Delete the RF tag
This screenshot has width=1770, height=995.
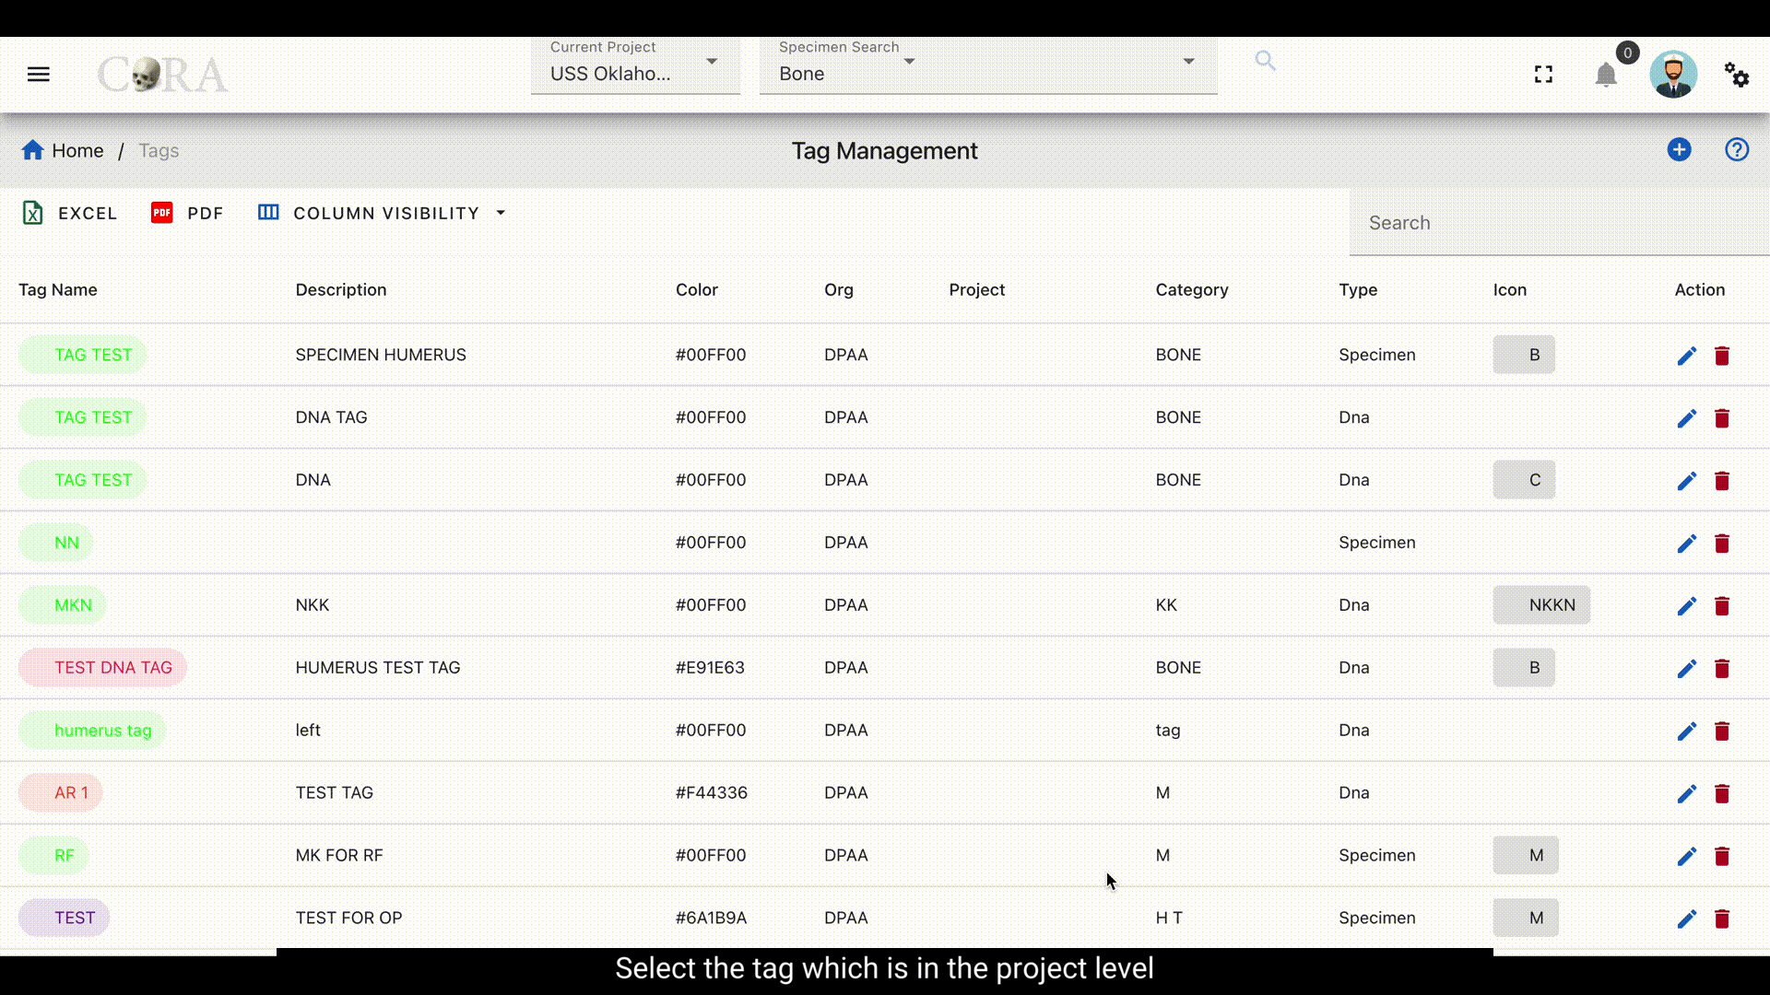click(1721, 857)
